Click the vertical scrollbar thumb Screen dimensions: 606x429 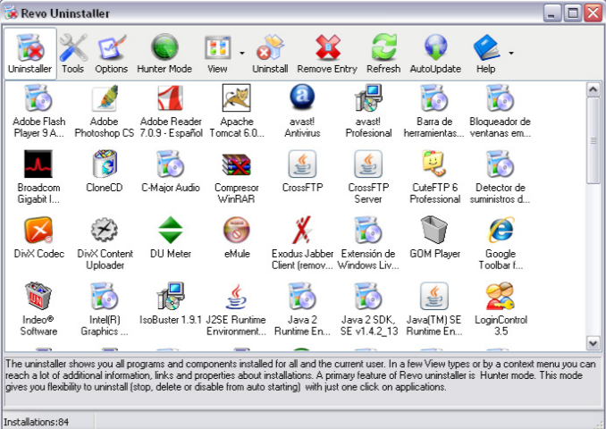click(593, 140)
